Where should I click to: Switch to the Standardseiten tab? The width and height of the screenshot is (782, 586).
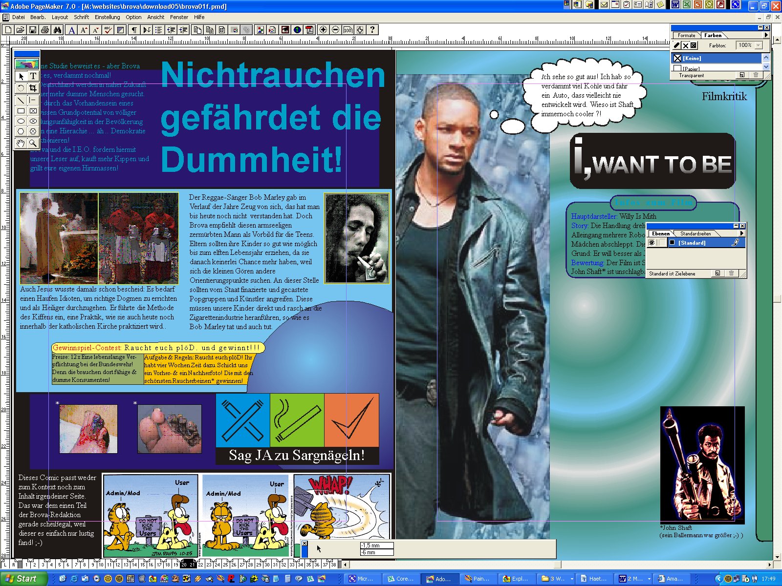coord(695,233)
